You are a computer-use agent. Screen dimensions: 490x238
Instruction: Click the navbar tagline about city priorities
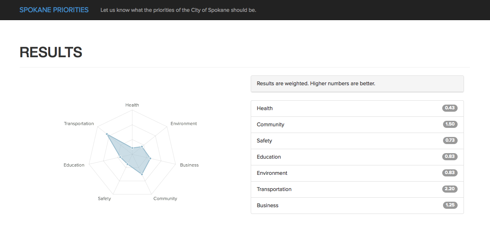[x=178, y=10]
